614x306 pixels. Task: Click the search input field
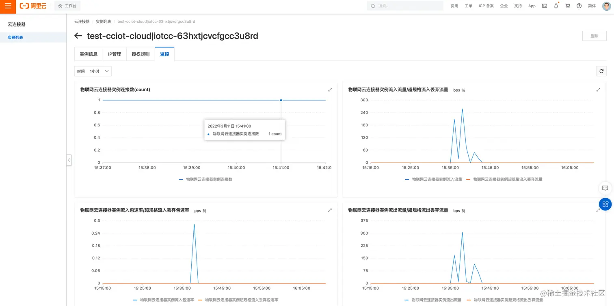(x=405, y=6)
